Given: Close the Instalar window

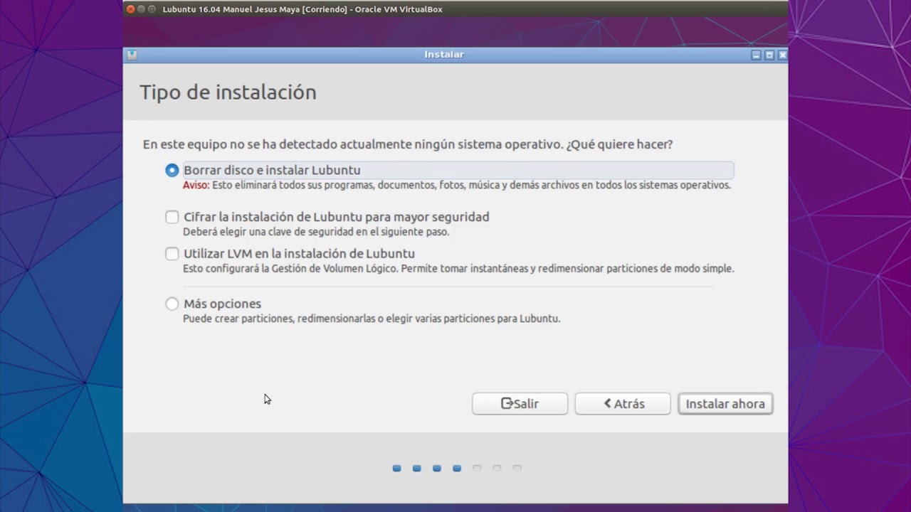Looking at the screenshot, I should tap(782, 55).
